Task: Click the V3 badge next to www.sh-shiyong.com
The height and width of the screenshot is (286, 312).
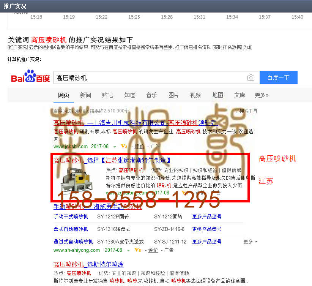Action: [138, 250]
